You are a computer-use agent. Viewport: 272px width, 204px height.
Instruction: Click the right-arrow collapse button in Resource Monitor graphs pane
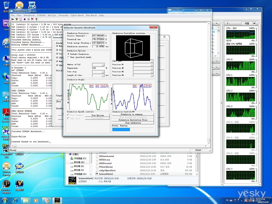(x=228, y=23)
